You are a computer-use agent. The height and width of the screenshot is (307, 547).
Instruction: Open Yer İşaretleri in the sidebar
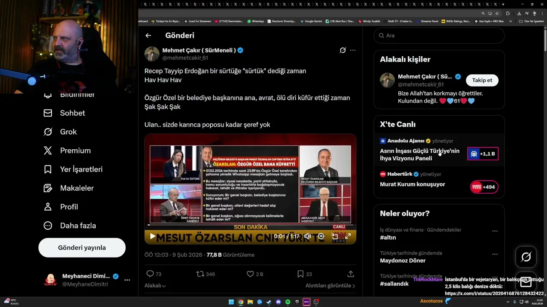pyautogui.click(x=73, y=169)
